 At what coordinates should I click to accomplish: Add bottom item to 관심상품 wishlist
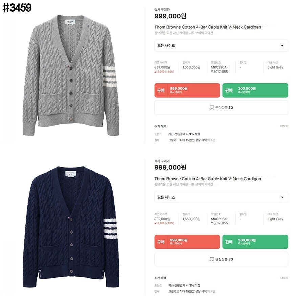click(221, 259)
